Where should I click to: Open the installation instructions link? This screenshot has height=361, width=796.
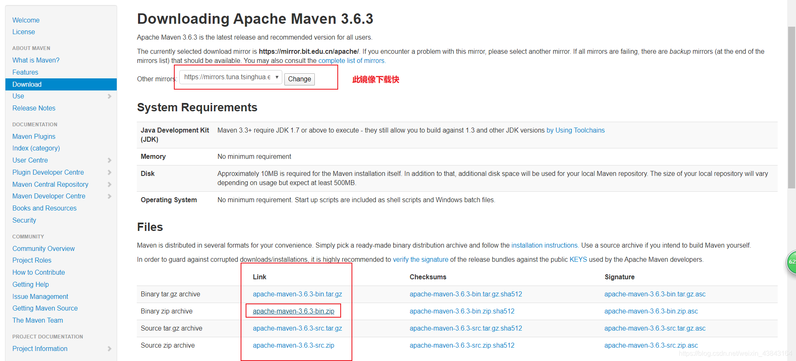[545, 245]
